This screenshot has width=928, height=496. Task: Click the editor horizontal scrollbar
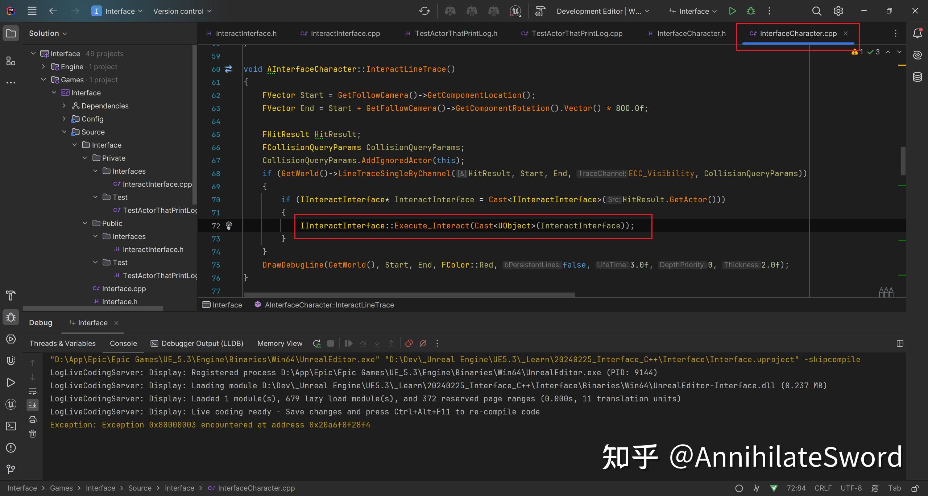coord(410,295)
